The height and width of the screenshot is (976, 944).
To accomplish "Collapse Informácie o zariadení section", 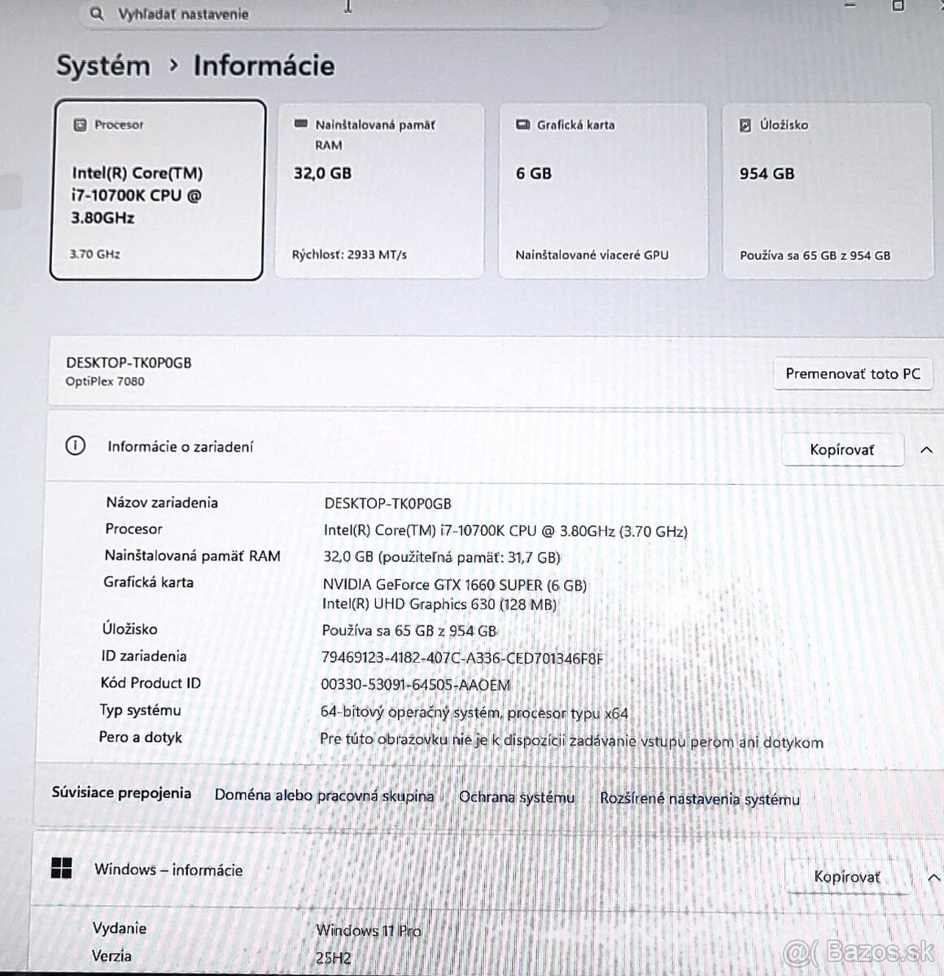I will [x=926, y=450].
